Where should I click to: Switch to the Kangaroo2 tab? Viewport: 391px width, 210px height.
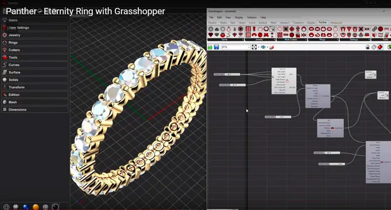pos(336,22)
